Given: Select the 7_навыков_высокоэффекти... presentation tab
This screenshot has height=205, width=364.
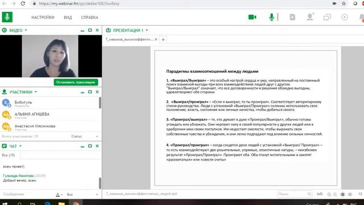Looking at the screenshot, I should (130, 39).
